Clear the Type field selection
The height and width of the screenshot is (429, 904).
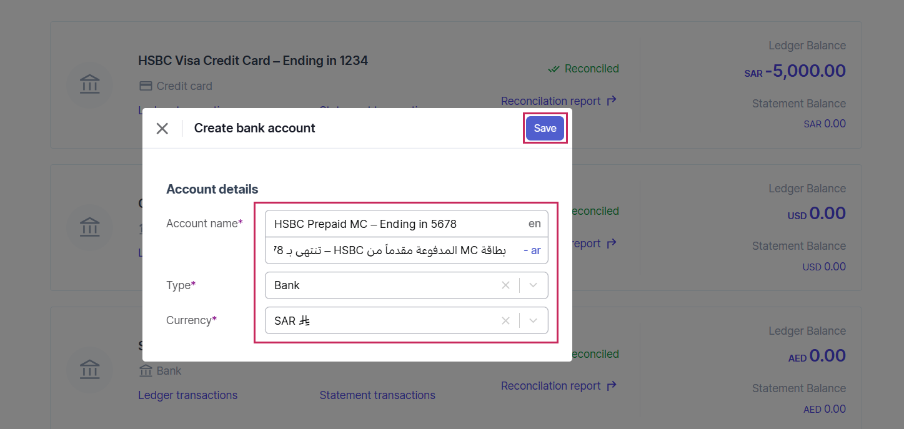point(505,285)
